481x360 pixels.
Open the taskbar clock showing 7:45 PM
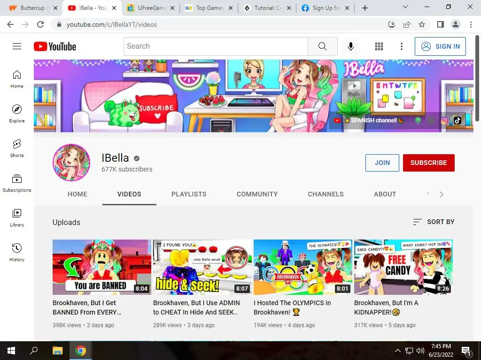(441, 351)
